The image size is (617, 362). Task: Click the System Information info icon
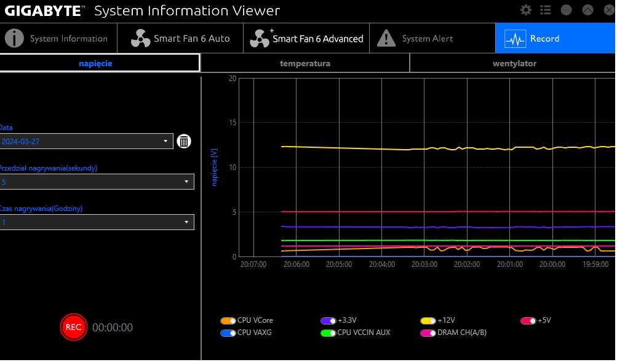tap(14, 39)
